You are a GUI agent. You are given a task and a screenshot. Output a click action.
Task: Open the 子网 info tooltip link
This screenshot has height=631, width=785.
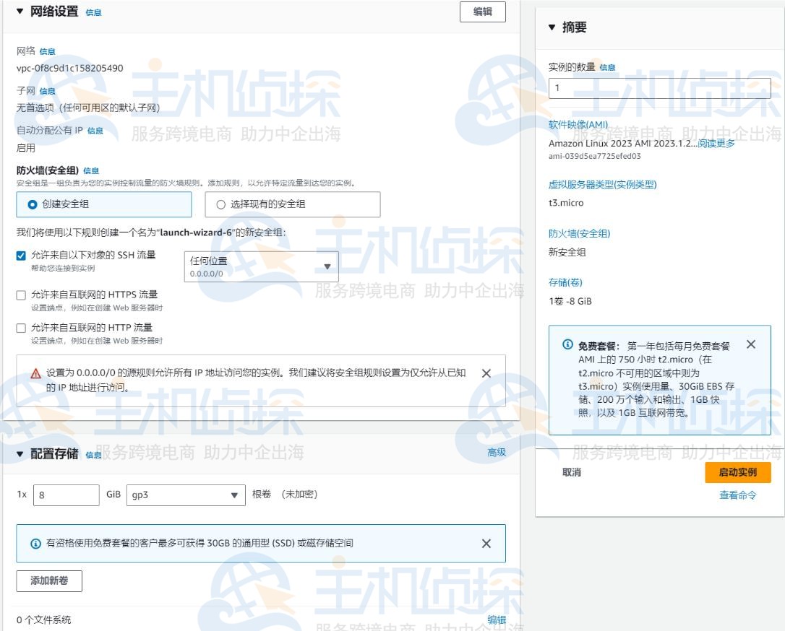tap(47, 91)
